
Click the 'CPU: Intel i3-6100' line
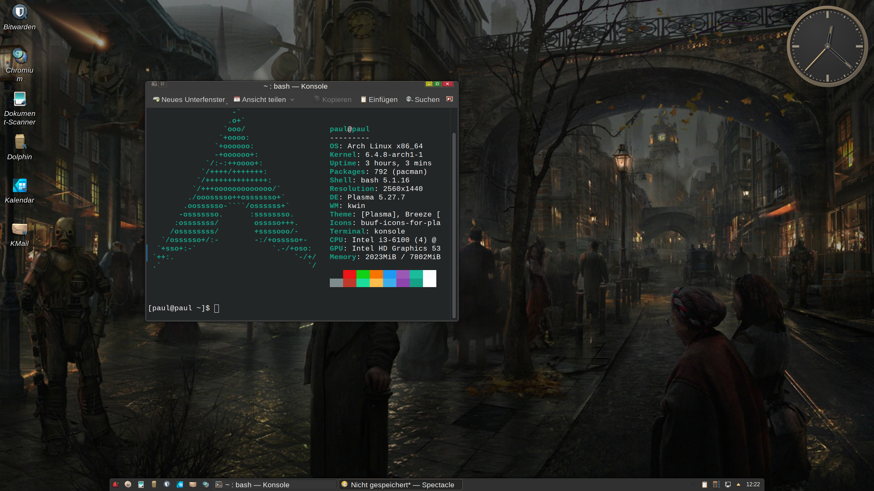coord(383,240)
